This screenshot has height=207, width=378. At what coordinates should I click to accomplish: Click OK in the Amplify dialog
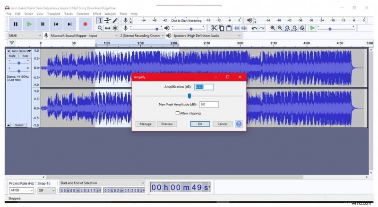coord(200,124)
